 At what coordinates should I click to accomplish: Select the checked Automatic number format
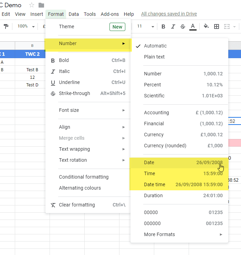[x=155, y=46]
